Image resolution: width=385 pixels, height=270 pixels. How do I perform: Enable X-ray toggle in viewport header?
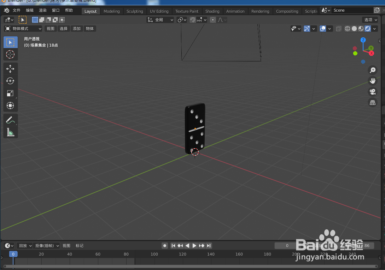click(338, 29)
